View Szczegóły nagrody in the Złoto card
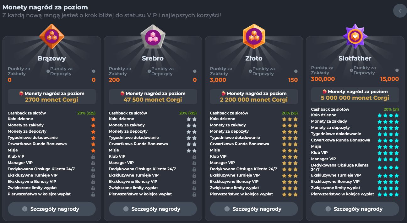The image size is (407, 223). (254, 209)
